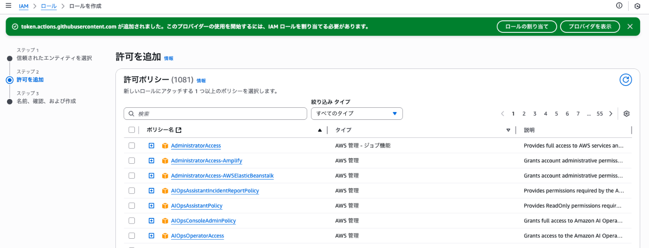This screenshot has width=649, height=248.
Task: Open the AIOpsOperatorAccess policy link
Action: point(197,236)
